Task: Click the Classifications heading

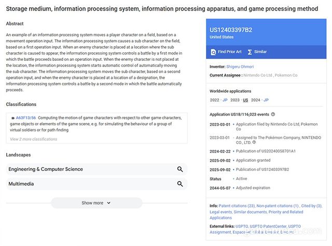Action: (x=21, y=104)
